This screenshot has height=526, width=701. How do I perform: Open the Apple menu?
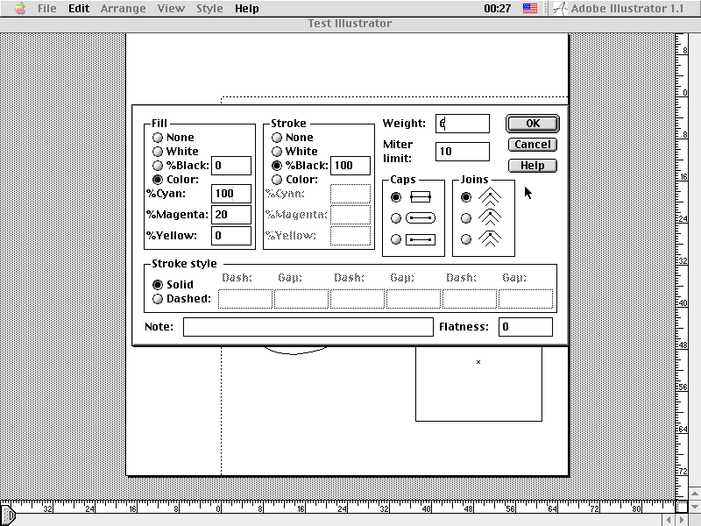[20, 9]
